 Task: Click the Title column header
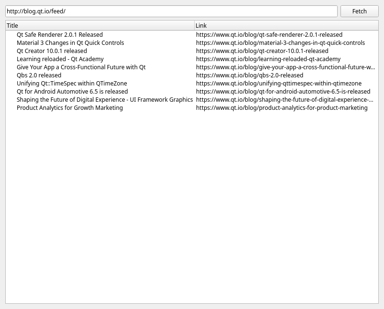(96, 25)
